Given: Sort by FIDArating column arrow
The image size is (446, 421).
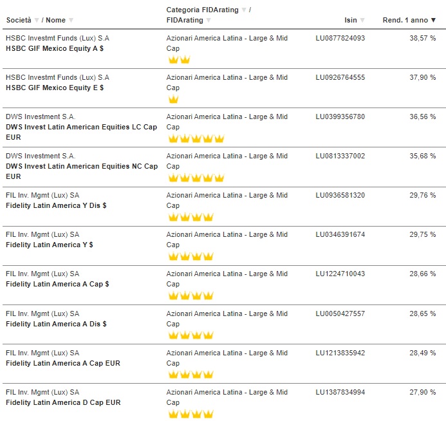Looking at the screenshot, I should pyautogui.click(x=209, y=20).
